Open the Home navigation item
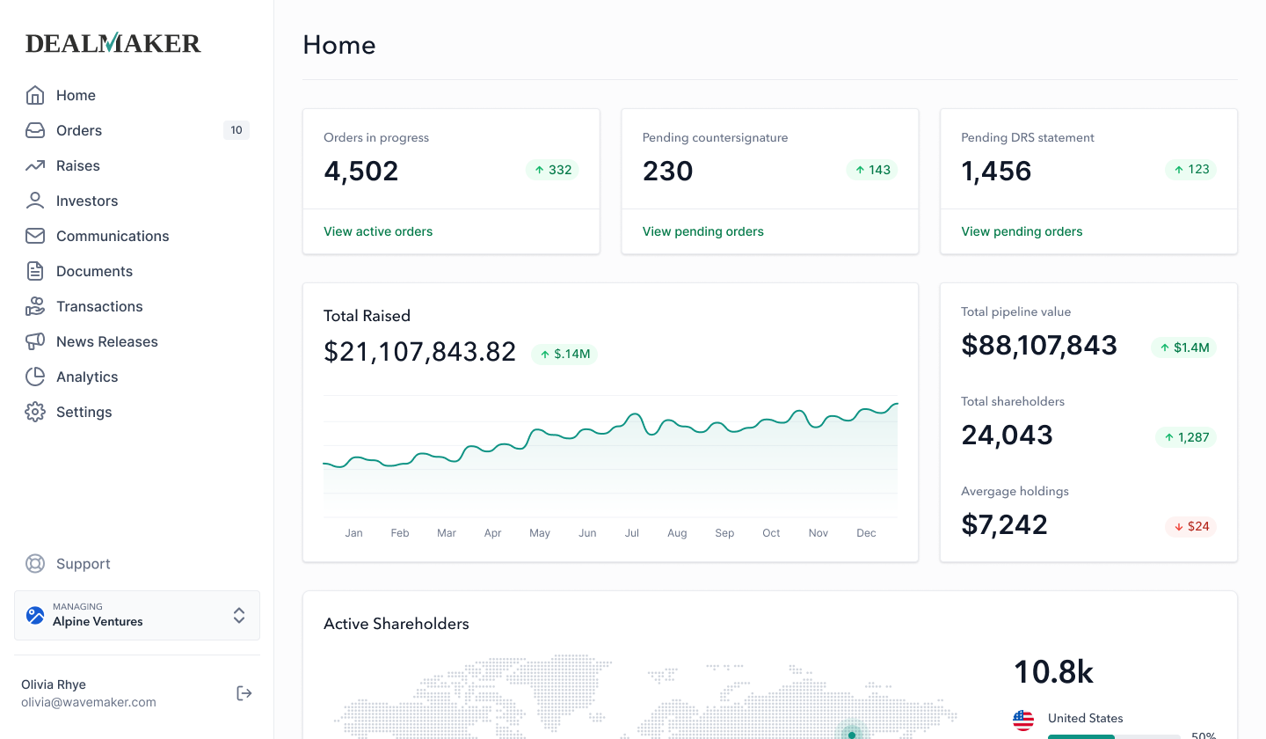The width and height of the screenshot is (1266, 739). [76, 95]
